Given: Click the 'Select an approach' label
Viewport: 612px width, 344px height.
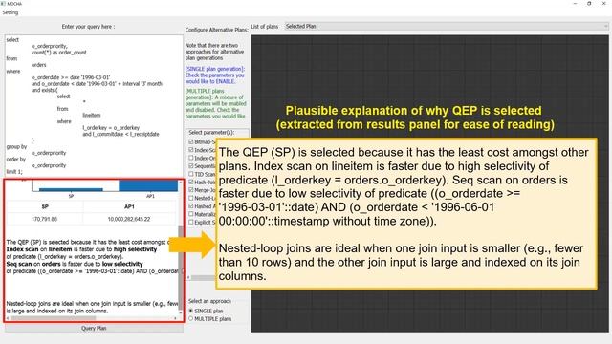Looking at the screenshot, I should [209, 301].
